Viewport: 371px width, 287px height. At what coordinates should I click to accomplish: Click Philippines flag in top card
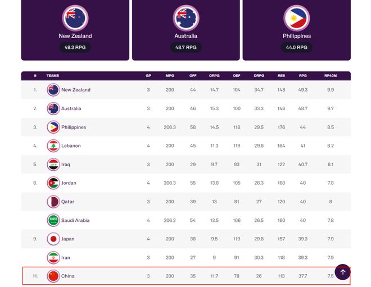[x=297, y=18]
